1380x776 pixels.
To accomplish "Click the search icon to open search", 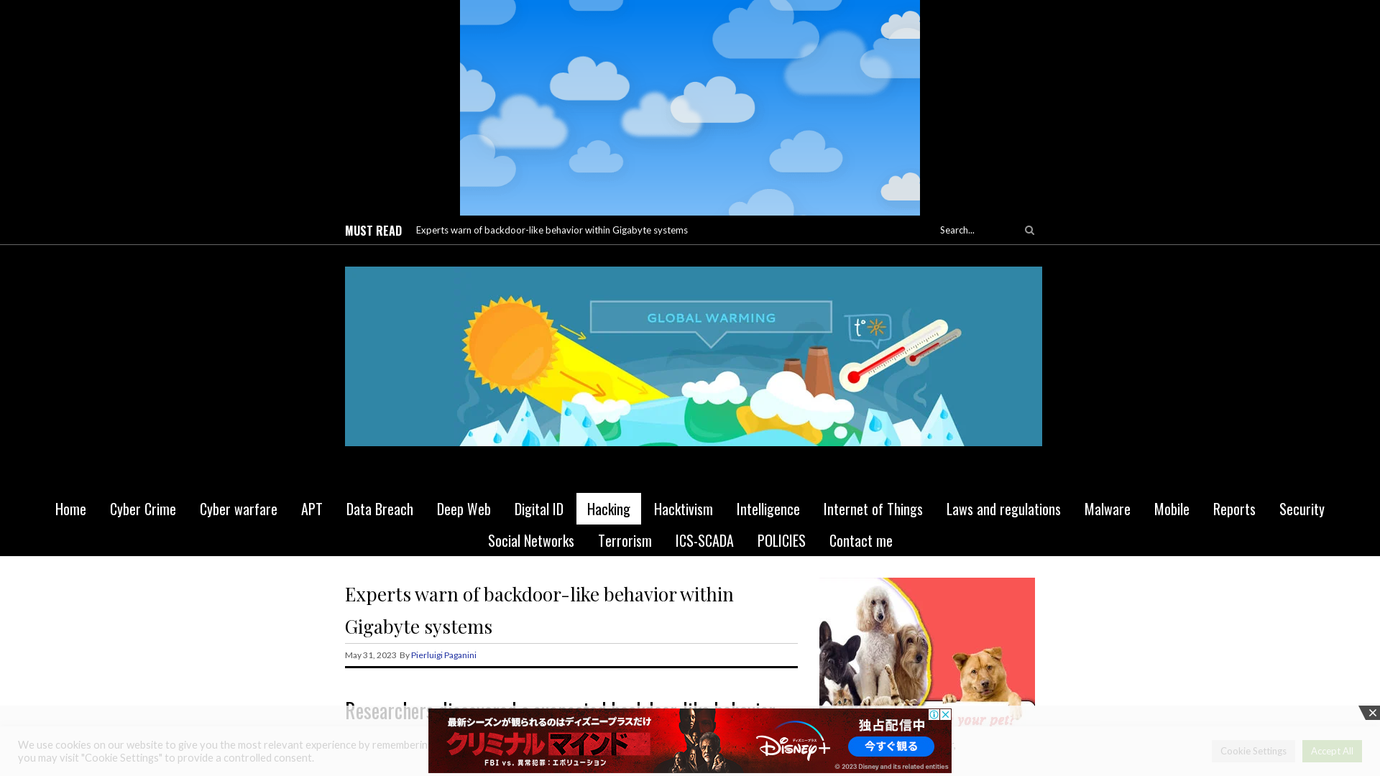I will pyautogui.click(x=1029, y=229).
